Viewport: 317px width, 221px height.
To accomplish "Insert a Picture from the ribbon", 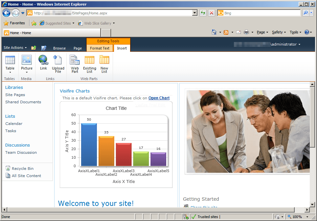I will 27,60.
